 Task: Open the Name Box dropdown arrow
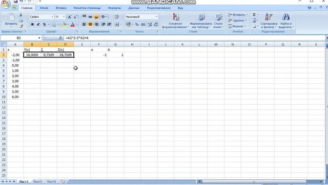[x=39, y=38]
